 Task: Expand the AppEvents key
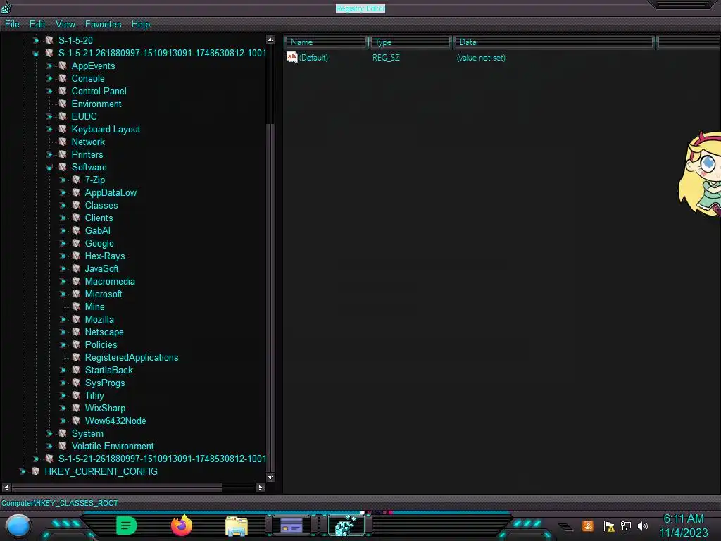tap(49, 66)
